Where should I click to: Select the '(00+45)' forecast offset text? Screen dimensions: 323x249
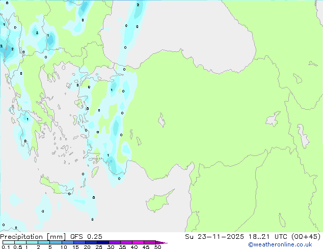coord(306,237)
